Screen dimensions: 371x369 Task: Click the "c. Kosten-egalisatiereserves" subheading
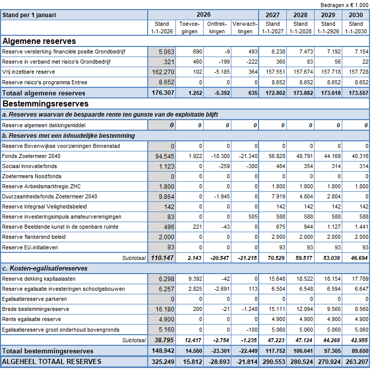45,269
